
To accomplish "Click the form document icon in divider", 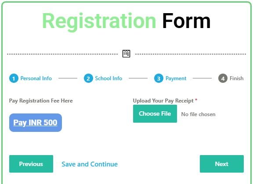I will (x=126, y=53).
